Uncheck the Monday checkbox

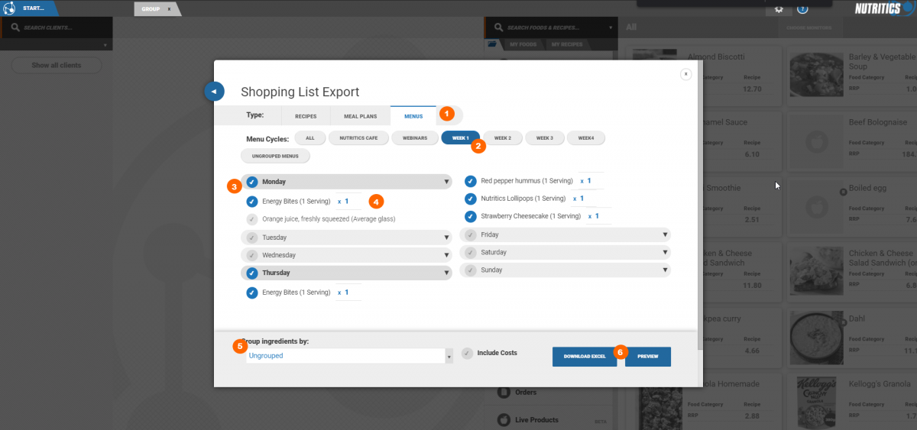coord(251,182)
